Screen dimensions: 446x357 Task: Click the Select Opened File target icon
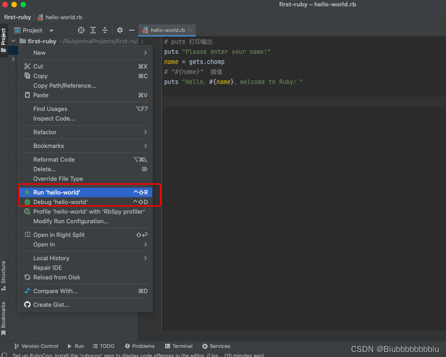[x=81, y=30]
